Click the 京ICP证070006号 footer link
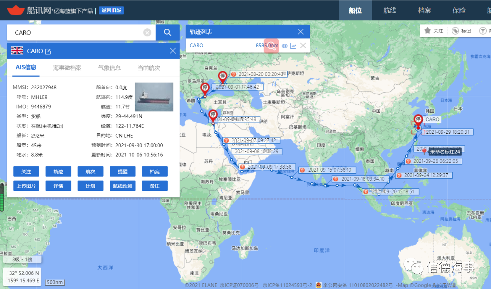Image resolution: width=491 pixels, height=289 pixels. (239, 285)
